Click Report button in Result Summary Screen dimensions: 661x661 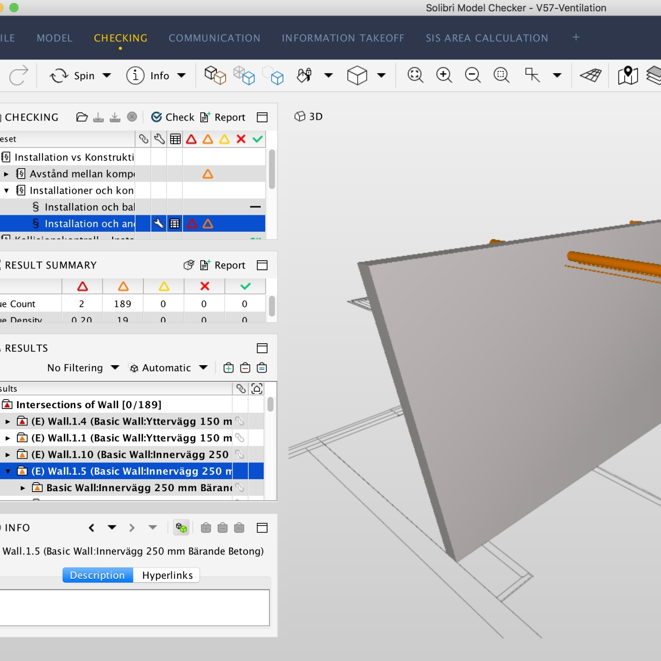[x=223, y=265]
